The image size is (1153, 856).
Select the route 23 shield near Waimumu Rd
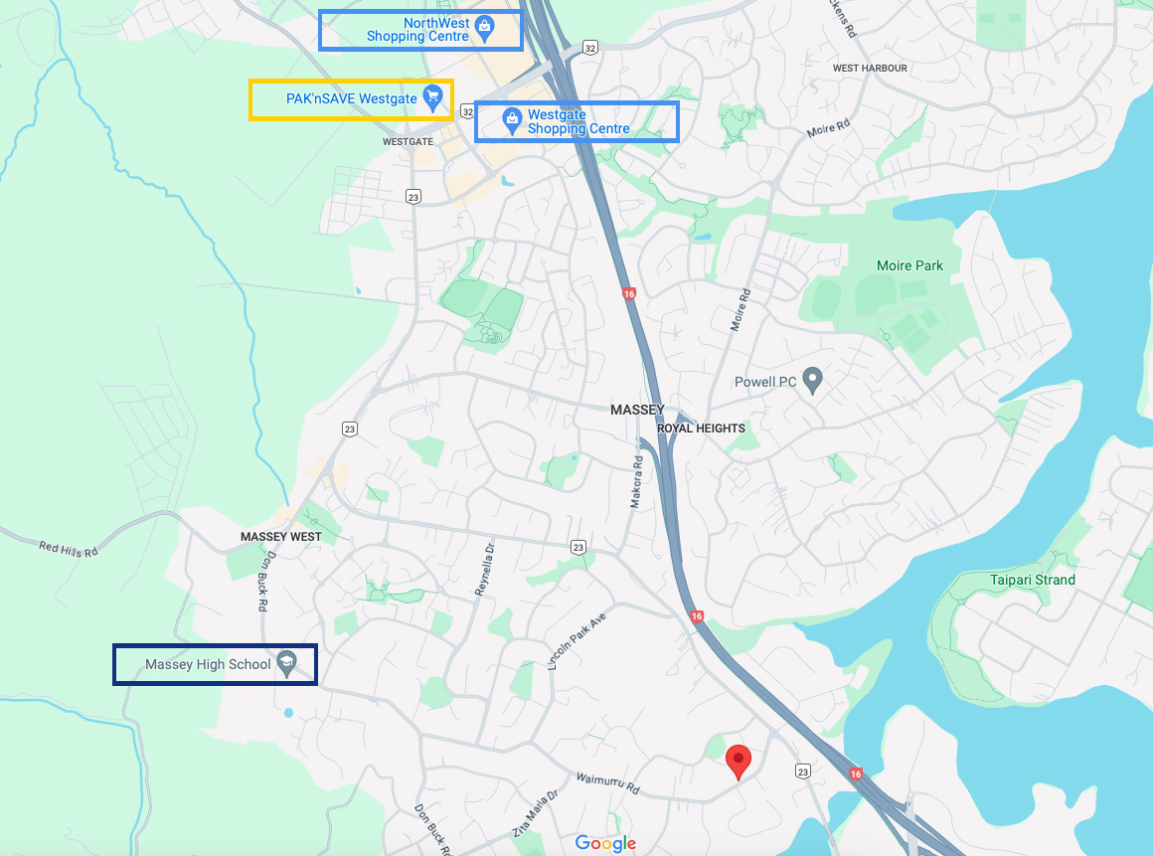tap(803, 770)
